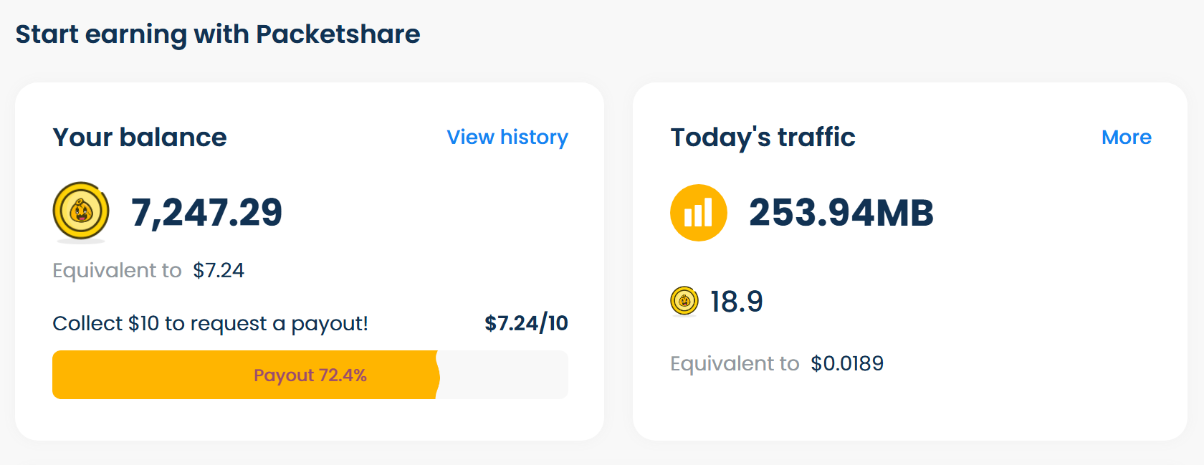1204x465 pixels.
Task: Click the 7,247.29 balance amount
Action: tap(206, 213)
